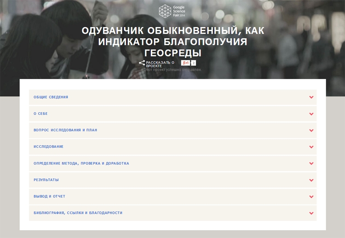
Task: Expand Библиография, ссылки и благодарности via chevron
Action: [311, 213]
